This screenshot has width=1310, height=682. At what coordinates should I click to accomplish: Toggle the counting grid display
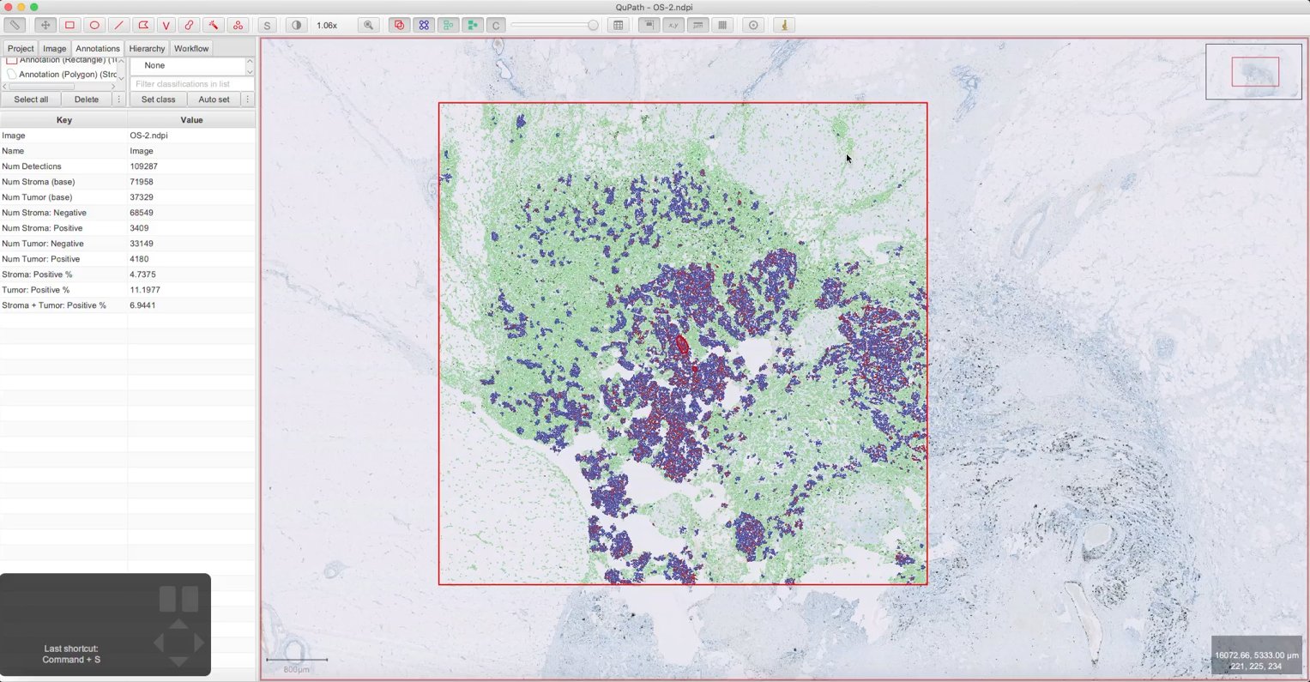(722, 25)
